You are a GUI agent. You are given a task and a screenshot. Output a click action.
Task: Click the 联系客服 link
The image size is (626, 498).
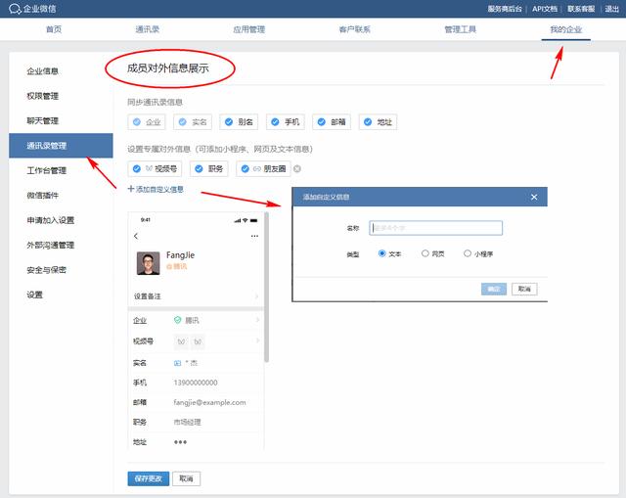coord(581,9)
